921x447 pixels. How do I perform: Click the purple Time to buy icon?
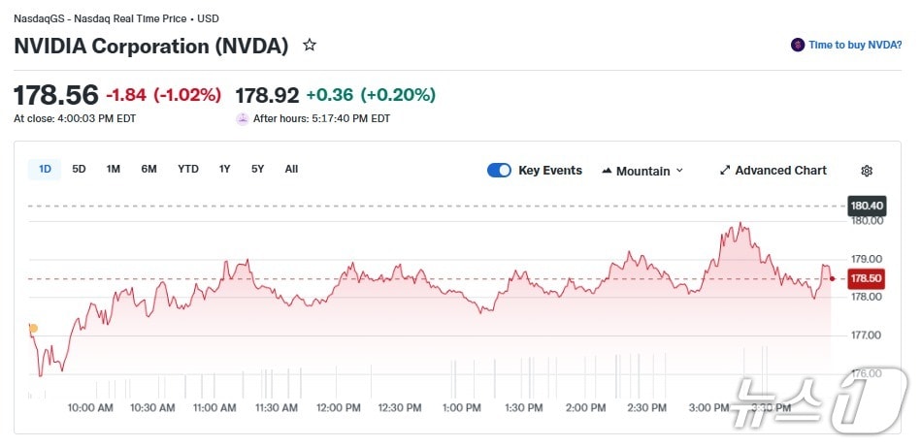coord(798,45)
